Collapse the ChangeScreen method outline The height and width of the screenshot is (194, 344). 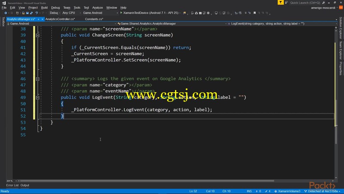[x=37, y=35]
